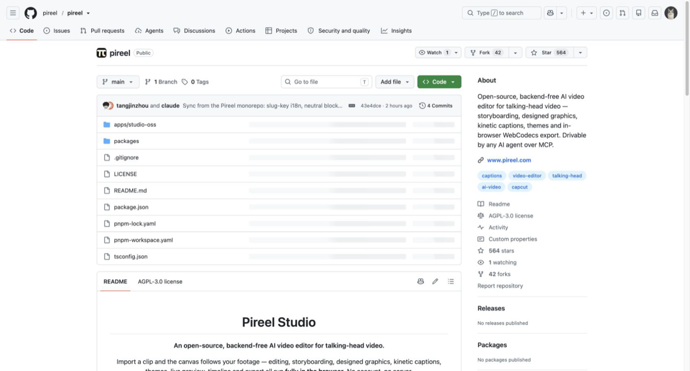This screenshot has height=371, width=690.
Task: Open the green Code dropdown
Action: click(x=439, y=82)
